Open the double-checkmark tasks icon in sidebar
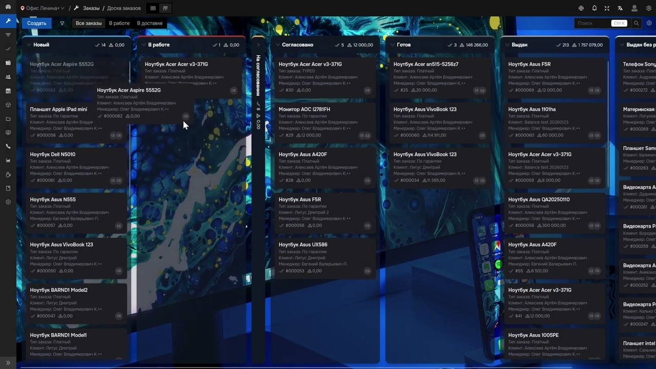This screenshot has height=369, width=656. pyautogui.click(x=8, y=49)
